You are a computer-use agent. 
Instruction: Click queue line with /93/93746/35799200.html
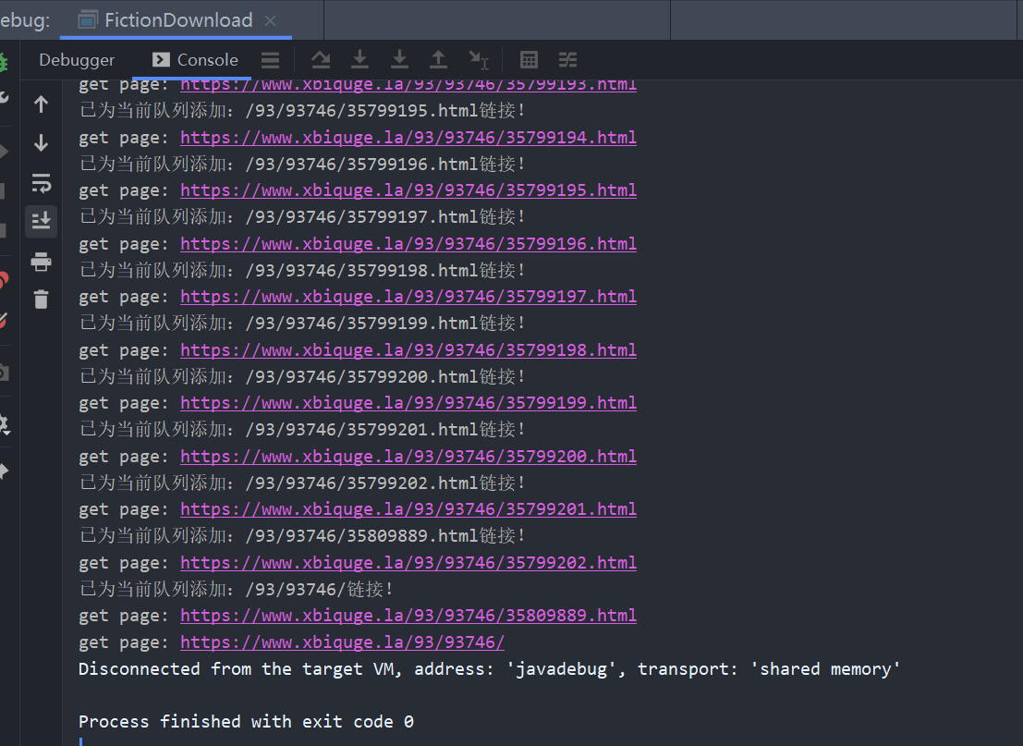[302, 377]
